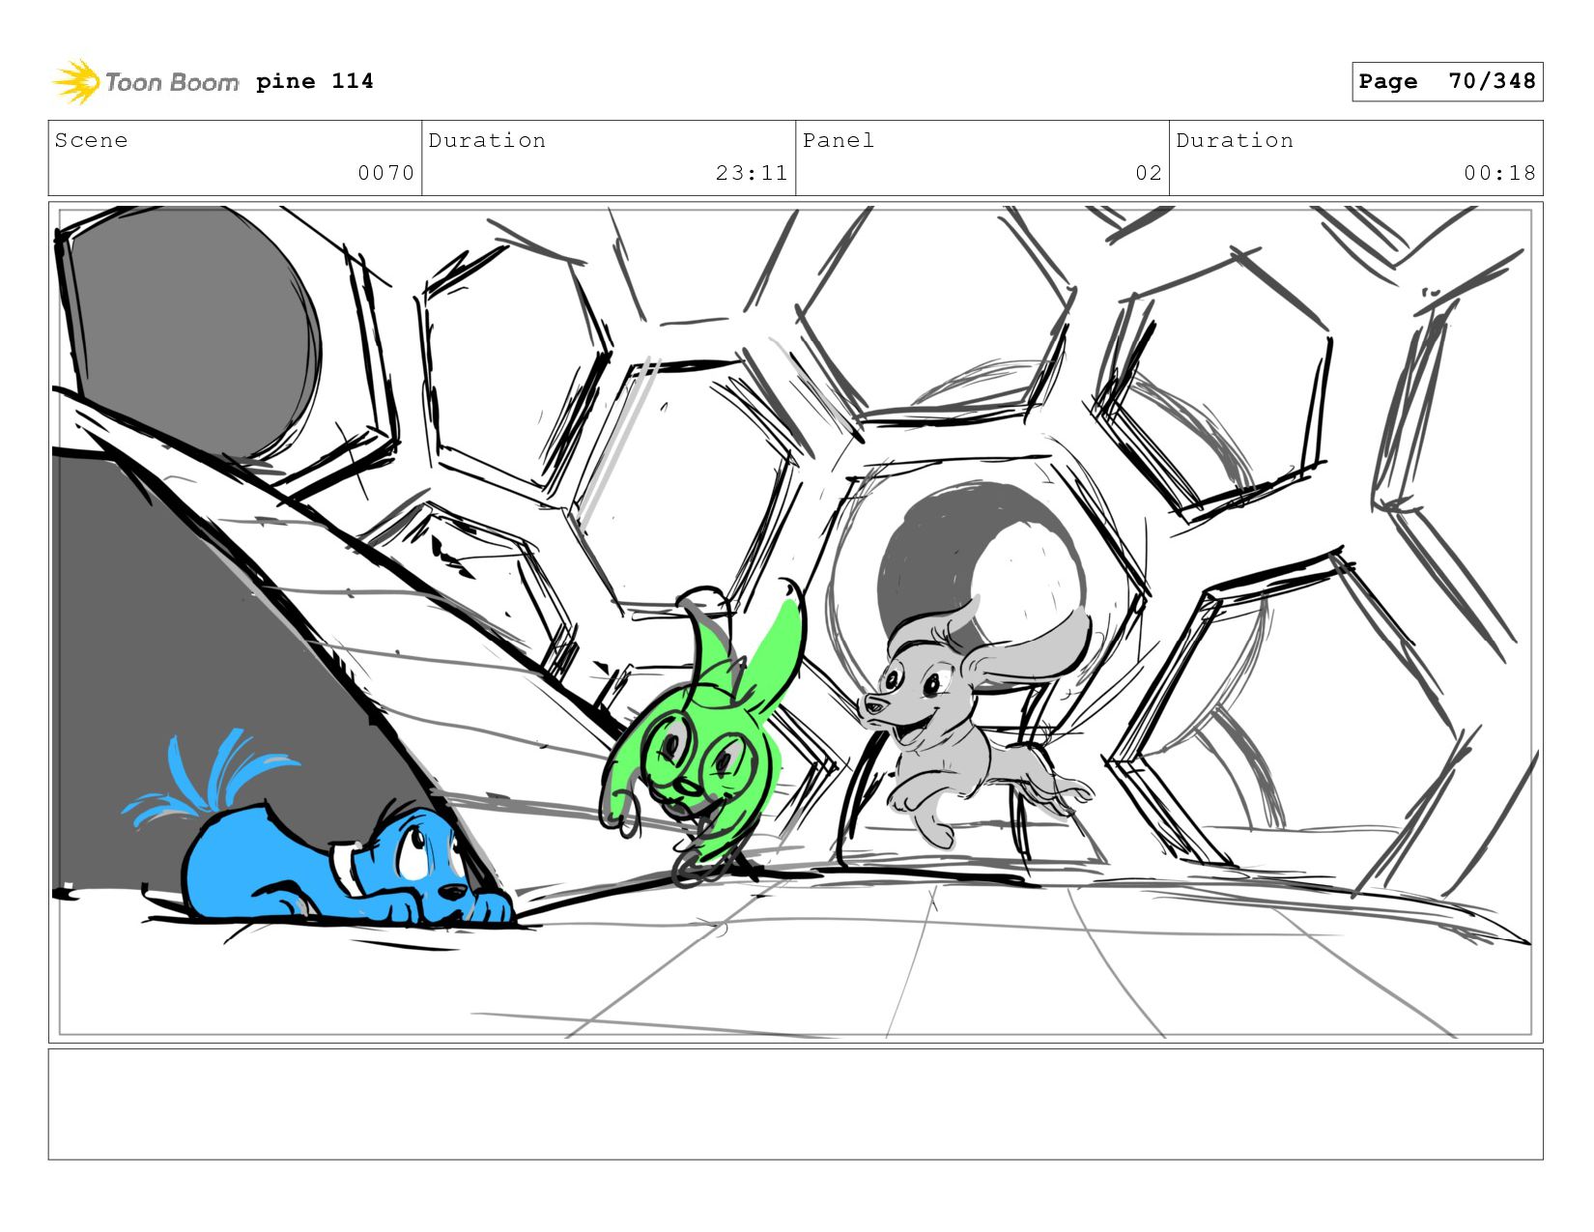Click the project name 'pine 114'
Screen dimensions: 1594x1232
pyautogui.click(x=315, y=81)
